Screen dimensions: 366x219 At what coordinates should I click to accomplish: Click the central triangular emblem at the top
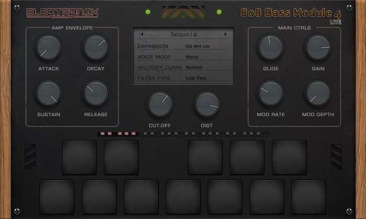[183, 12]
